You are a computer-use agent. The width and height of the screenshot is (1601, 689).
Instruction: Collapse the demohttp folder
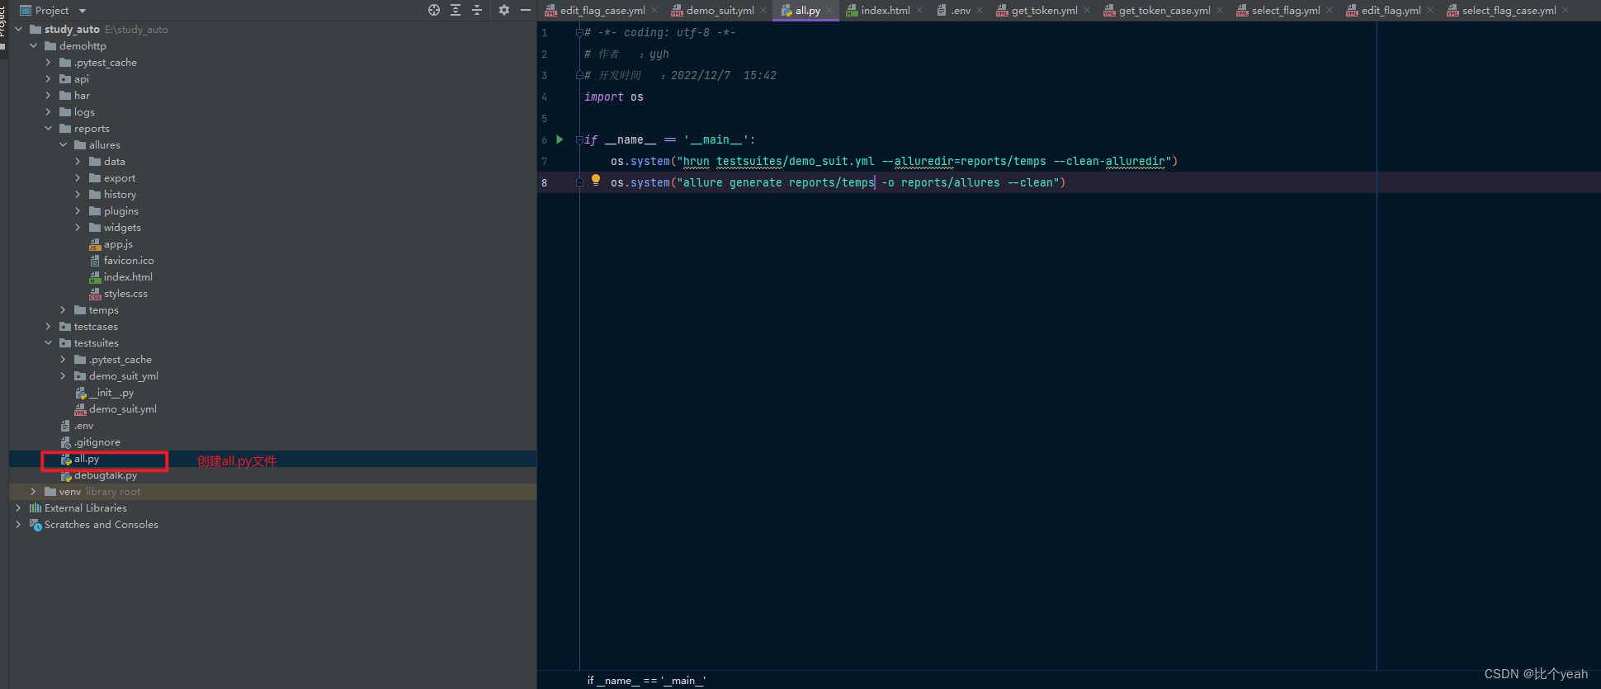(34, 45)
